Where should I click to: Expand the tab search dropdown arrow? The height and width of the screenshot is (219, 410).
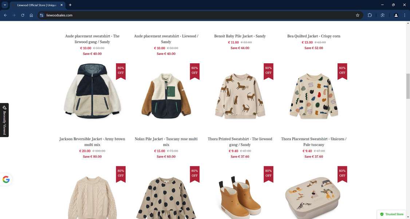5,5
